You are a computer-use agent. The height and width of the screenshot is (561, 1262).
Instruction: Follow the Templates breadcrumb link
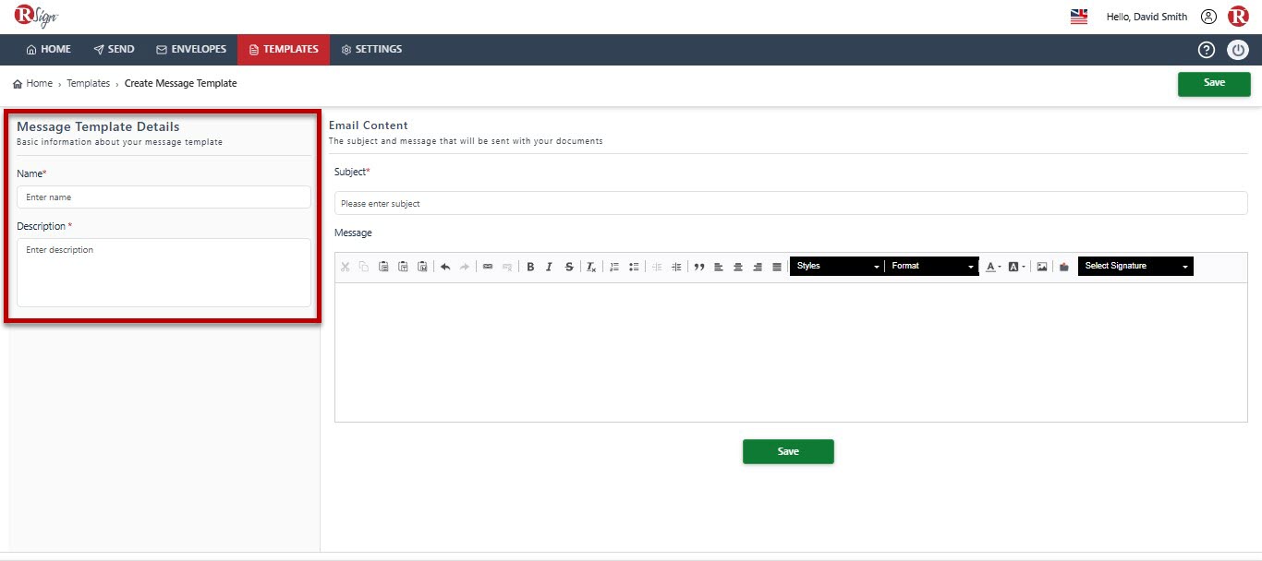point(88,83)
